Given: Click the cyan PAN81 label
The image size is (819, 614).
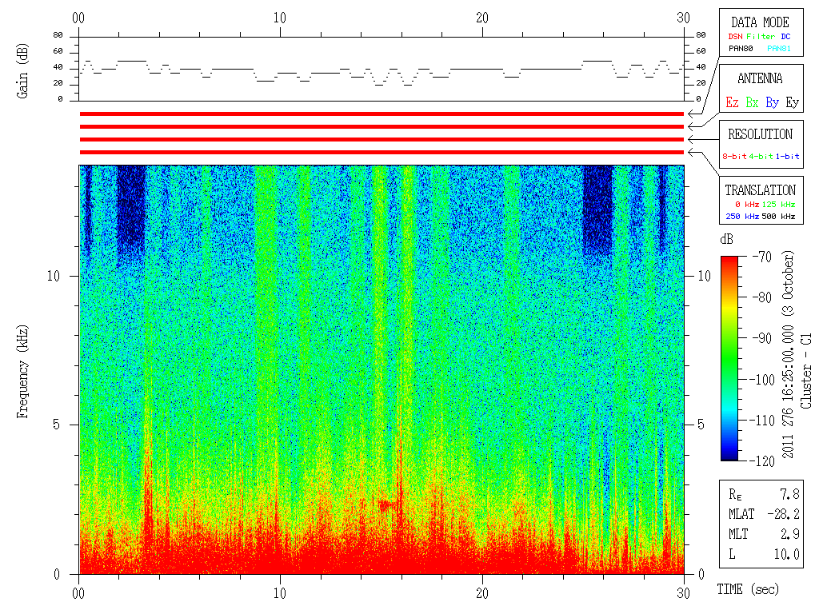Looking at the screenshot, I should [779, 49].
